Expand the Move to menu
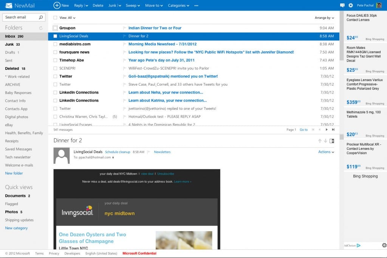The image size is (387, 258). (154, 5)
